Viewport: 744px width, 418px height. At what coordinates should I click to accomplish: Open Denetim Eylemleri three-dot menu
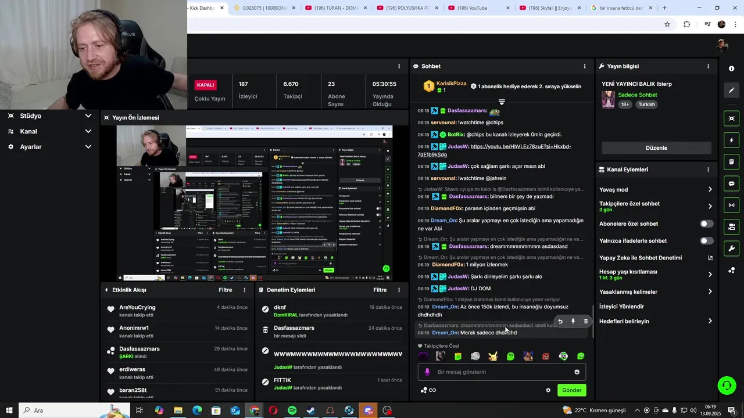tap(399, 290)
